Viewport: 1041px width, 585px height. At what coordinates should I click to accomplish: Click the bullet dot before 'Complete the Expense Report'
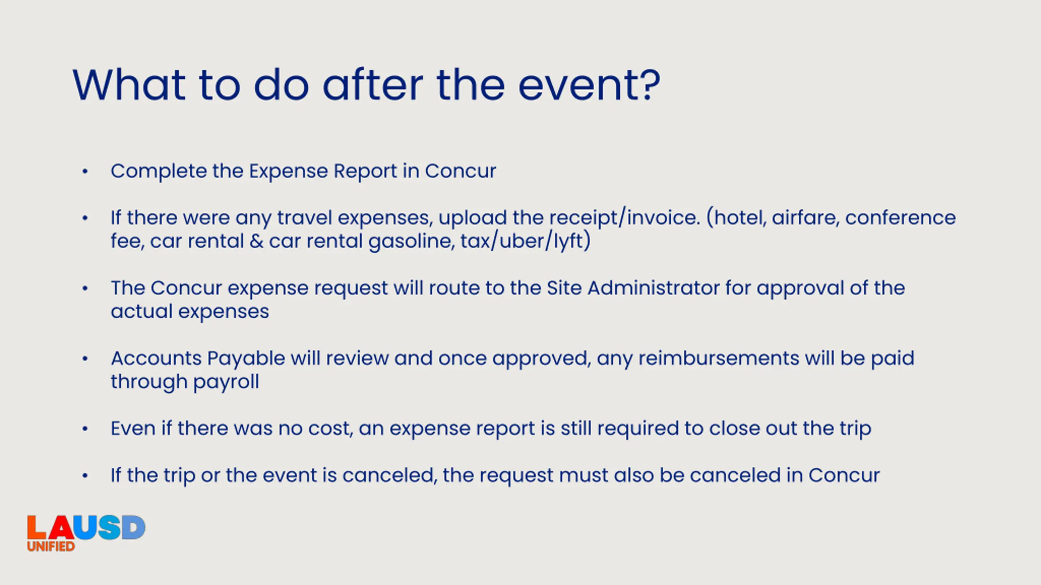click(x=85, y=171)
